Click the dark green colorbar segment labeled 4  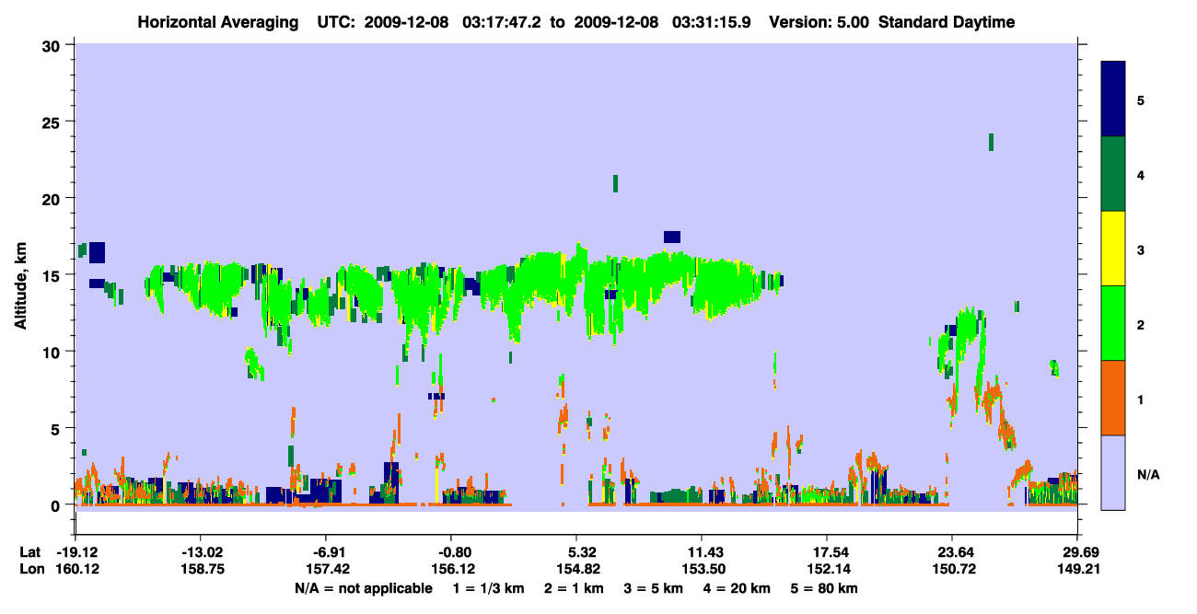pyautogui.click(x=1113, y=173)
